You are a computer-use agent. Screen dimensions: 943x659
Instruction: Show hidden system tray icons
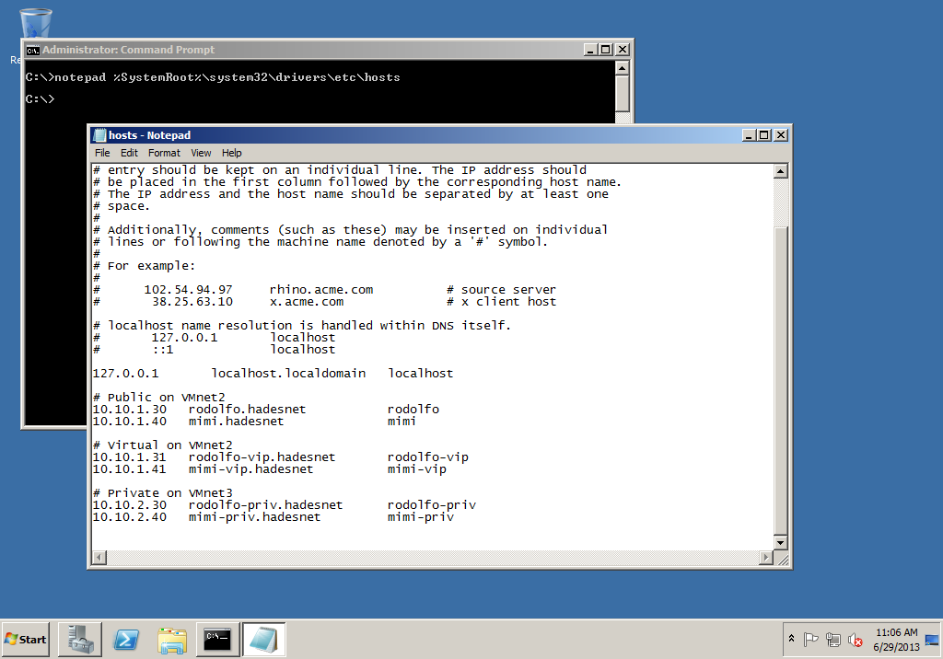(791, 639)
